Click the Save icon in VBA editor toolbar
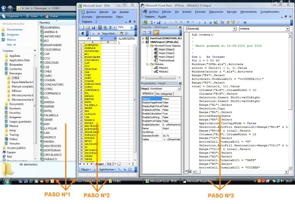Viewport: 295px width, 204px height. 159,23
